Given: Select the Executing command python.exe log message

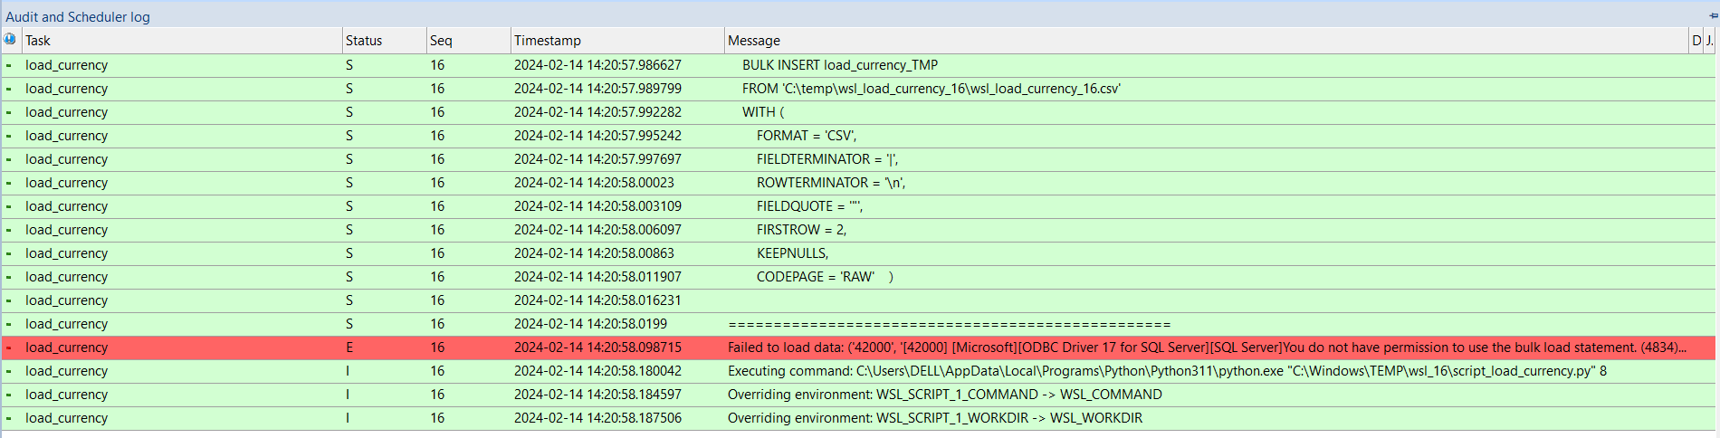Looking at the screenshot, I should (1167, 371).
